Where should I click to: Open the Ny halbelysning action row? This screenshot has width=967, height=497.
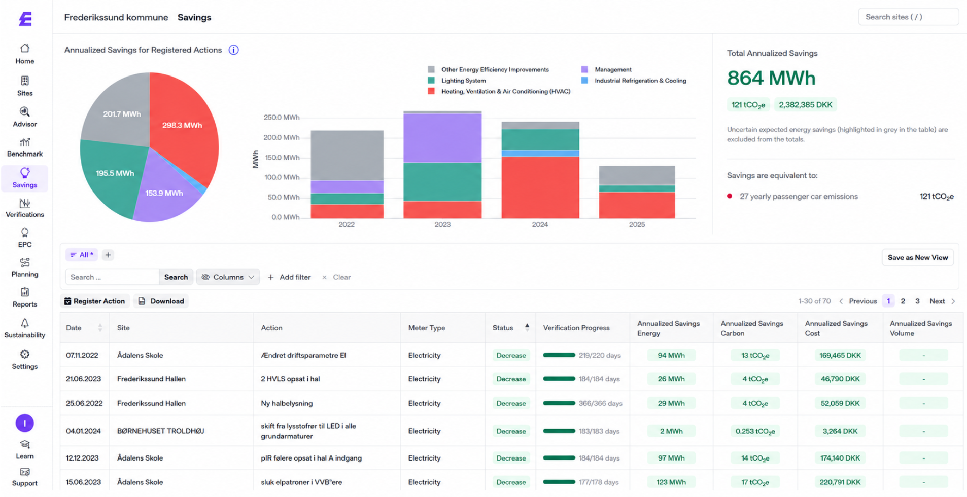pos(511,403)
